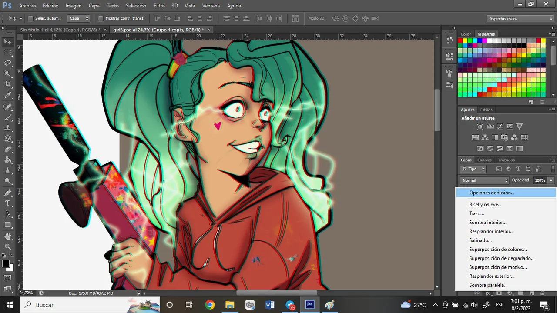Open the tool preset picker arrow
The image size is (557, 313).
[21, 19]
